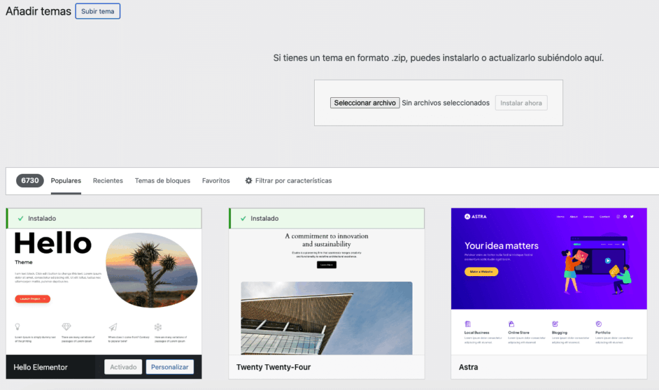The image size is (659, 390).
Task: Click the Instalar ahora button
Action: [x=521, y=103]
